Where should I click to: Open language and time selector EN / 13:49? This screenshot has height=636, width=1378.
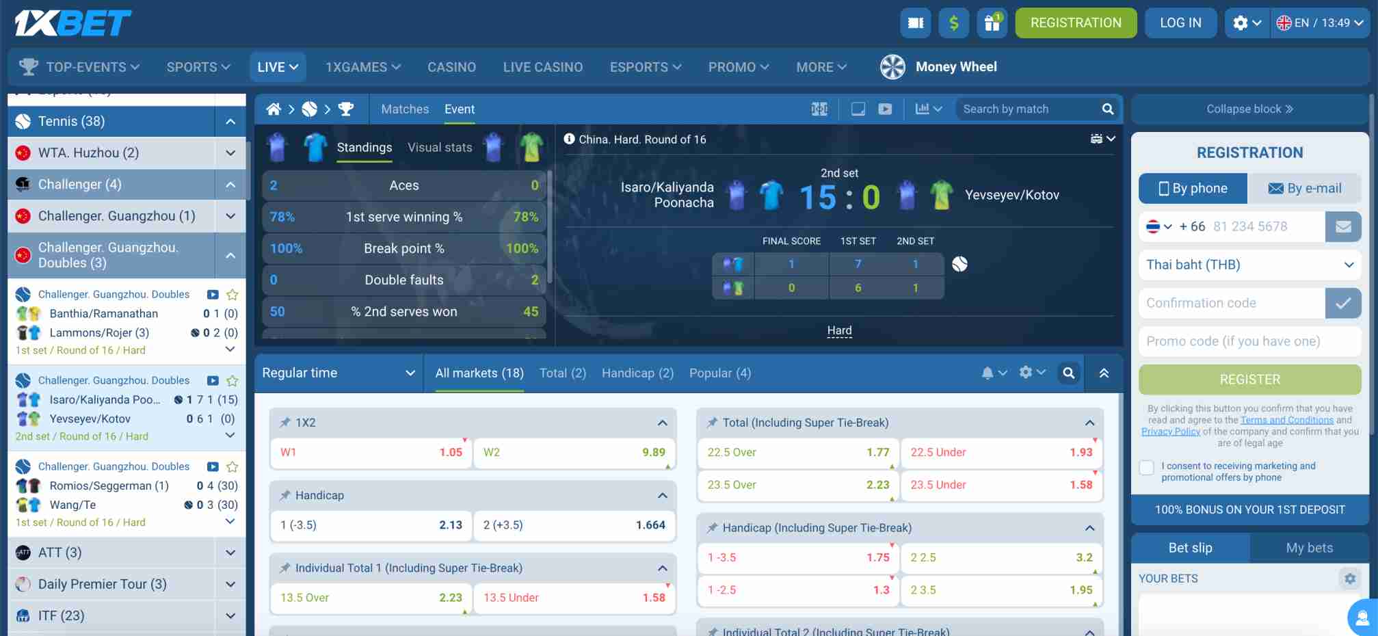[1321, 23]
